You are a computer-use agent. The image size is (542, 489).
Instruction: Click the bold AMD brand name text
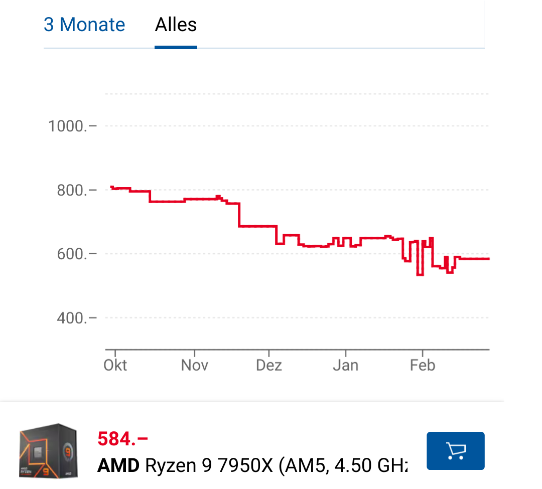tap(120, 465)
